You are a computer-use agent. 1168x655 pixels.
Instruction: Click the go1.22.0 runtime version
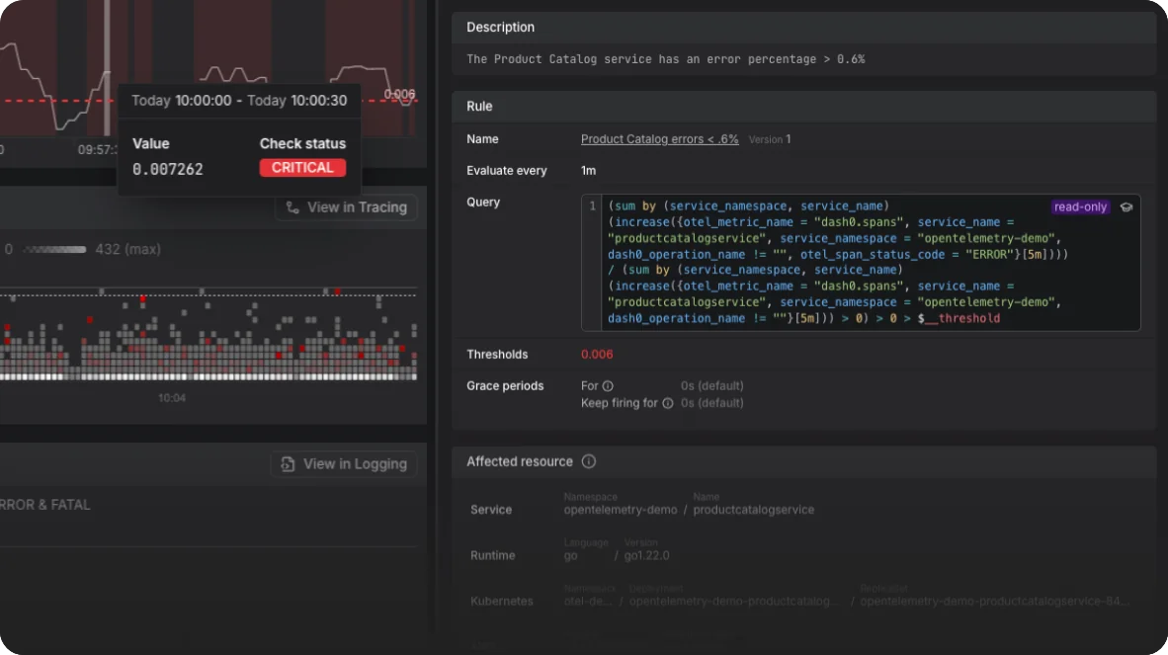pyautogui.click(x=646, y=555)
